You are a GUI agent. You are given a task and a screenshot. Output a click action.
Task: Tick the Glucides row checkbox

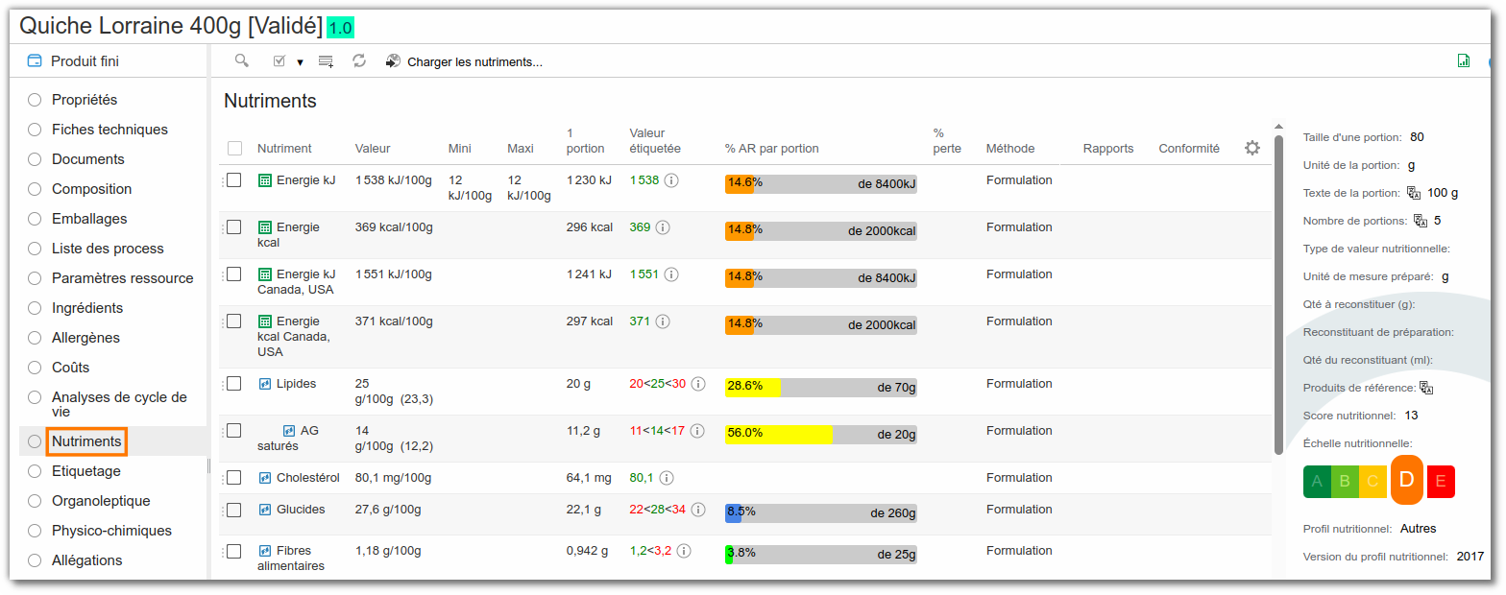[x=233, y=510]
